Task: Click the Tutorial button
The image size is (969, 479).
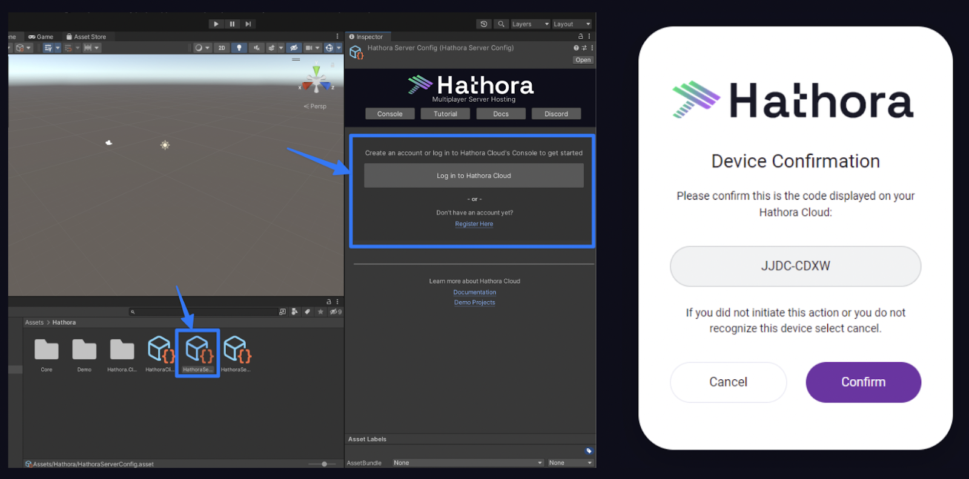Action: pyautogui.click(x=446, y=114)
